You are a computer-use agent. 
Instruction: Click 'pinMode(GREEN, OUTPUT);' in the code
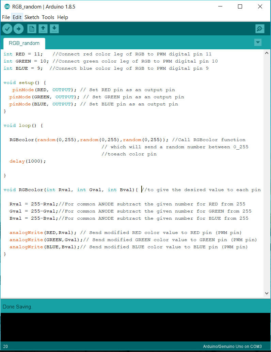pos(45,97)
